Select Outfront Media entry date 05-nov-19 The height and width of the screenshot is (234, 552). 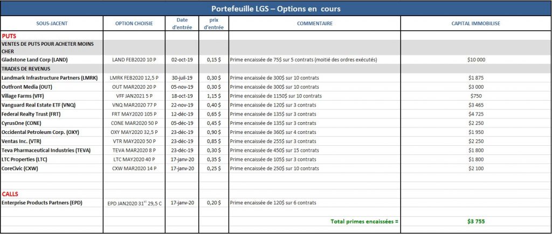pos(182,87)
